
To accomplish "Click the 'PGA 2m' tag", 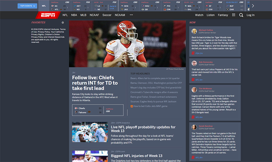I will pos(199,53).
